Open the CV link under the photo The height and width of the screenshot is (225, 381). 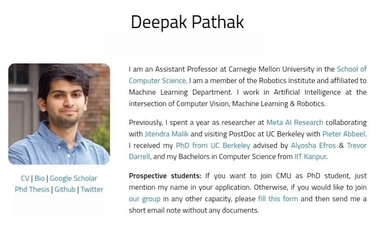[x=25, y=178]
